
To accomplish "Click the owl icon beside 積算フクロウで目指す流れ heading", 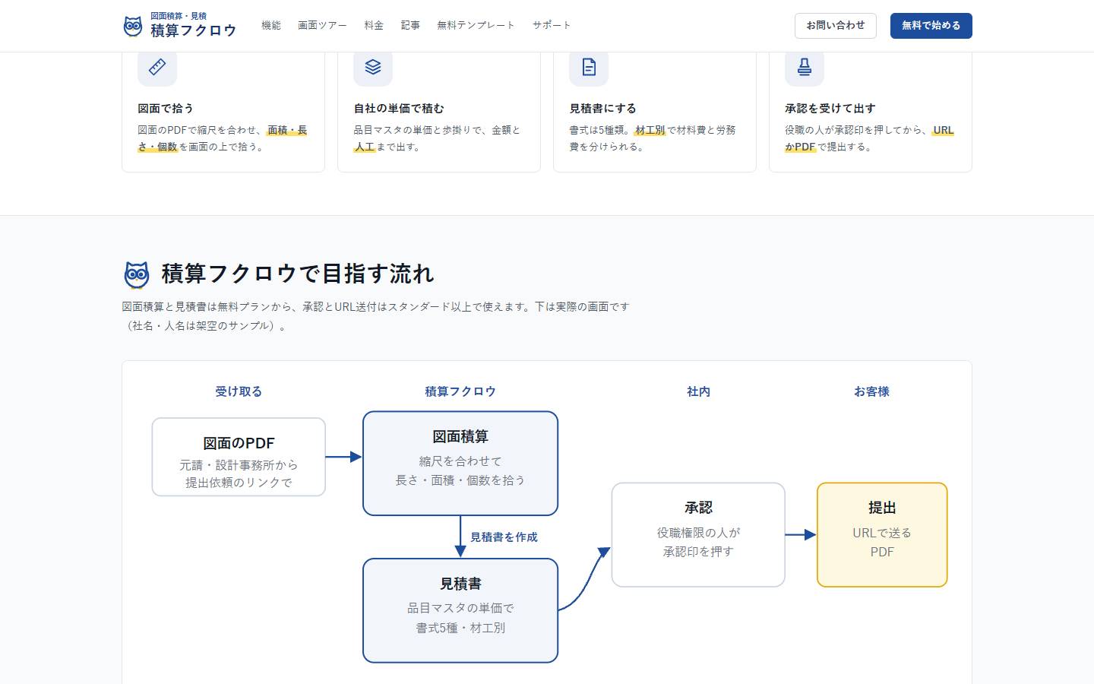I will [x=137, y=274].
